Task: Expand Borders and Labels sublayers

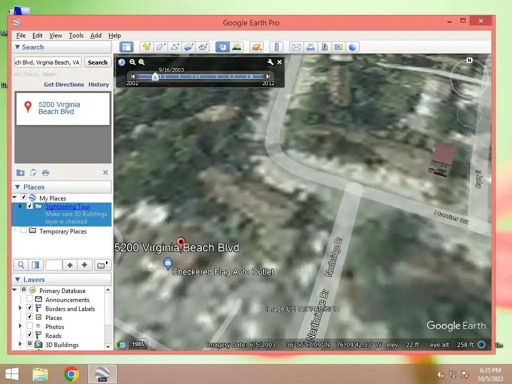Action: (x=20, y=307)
